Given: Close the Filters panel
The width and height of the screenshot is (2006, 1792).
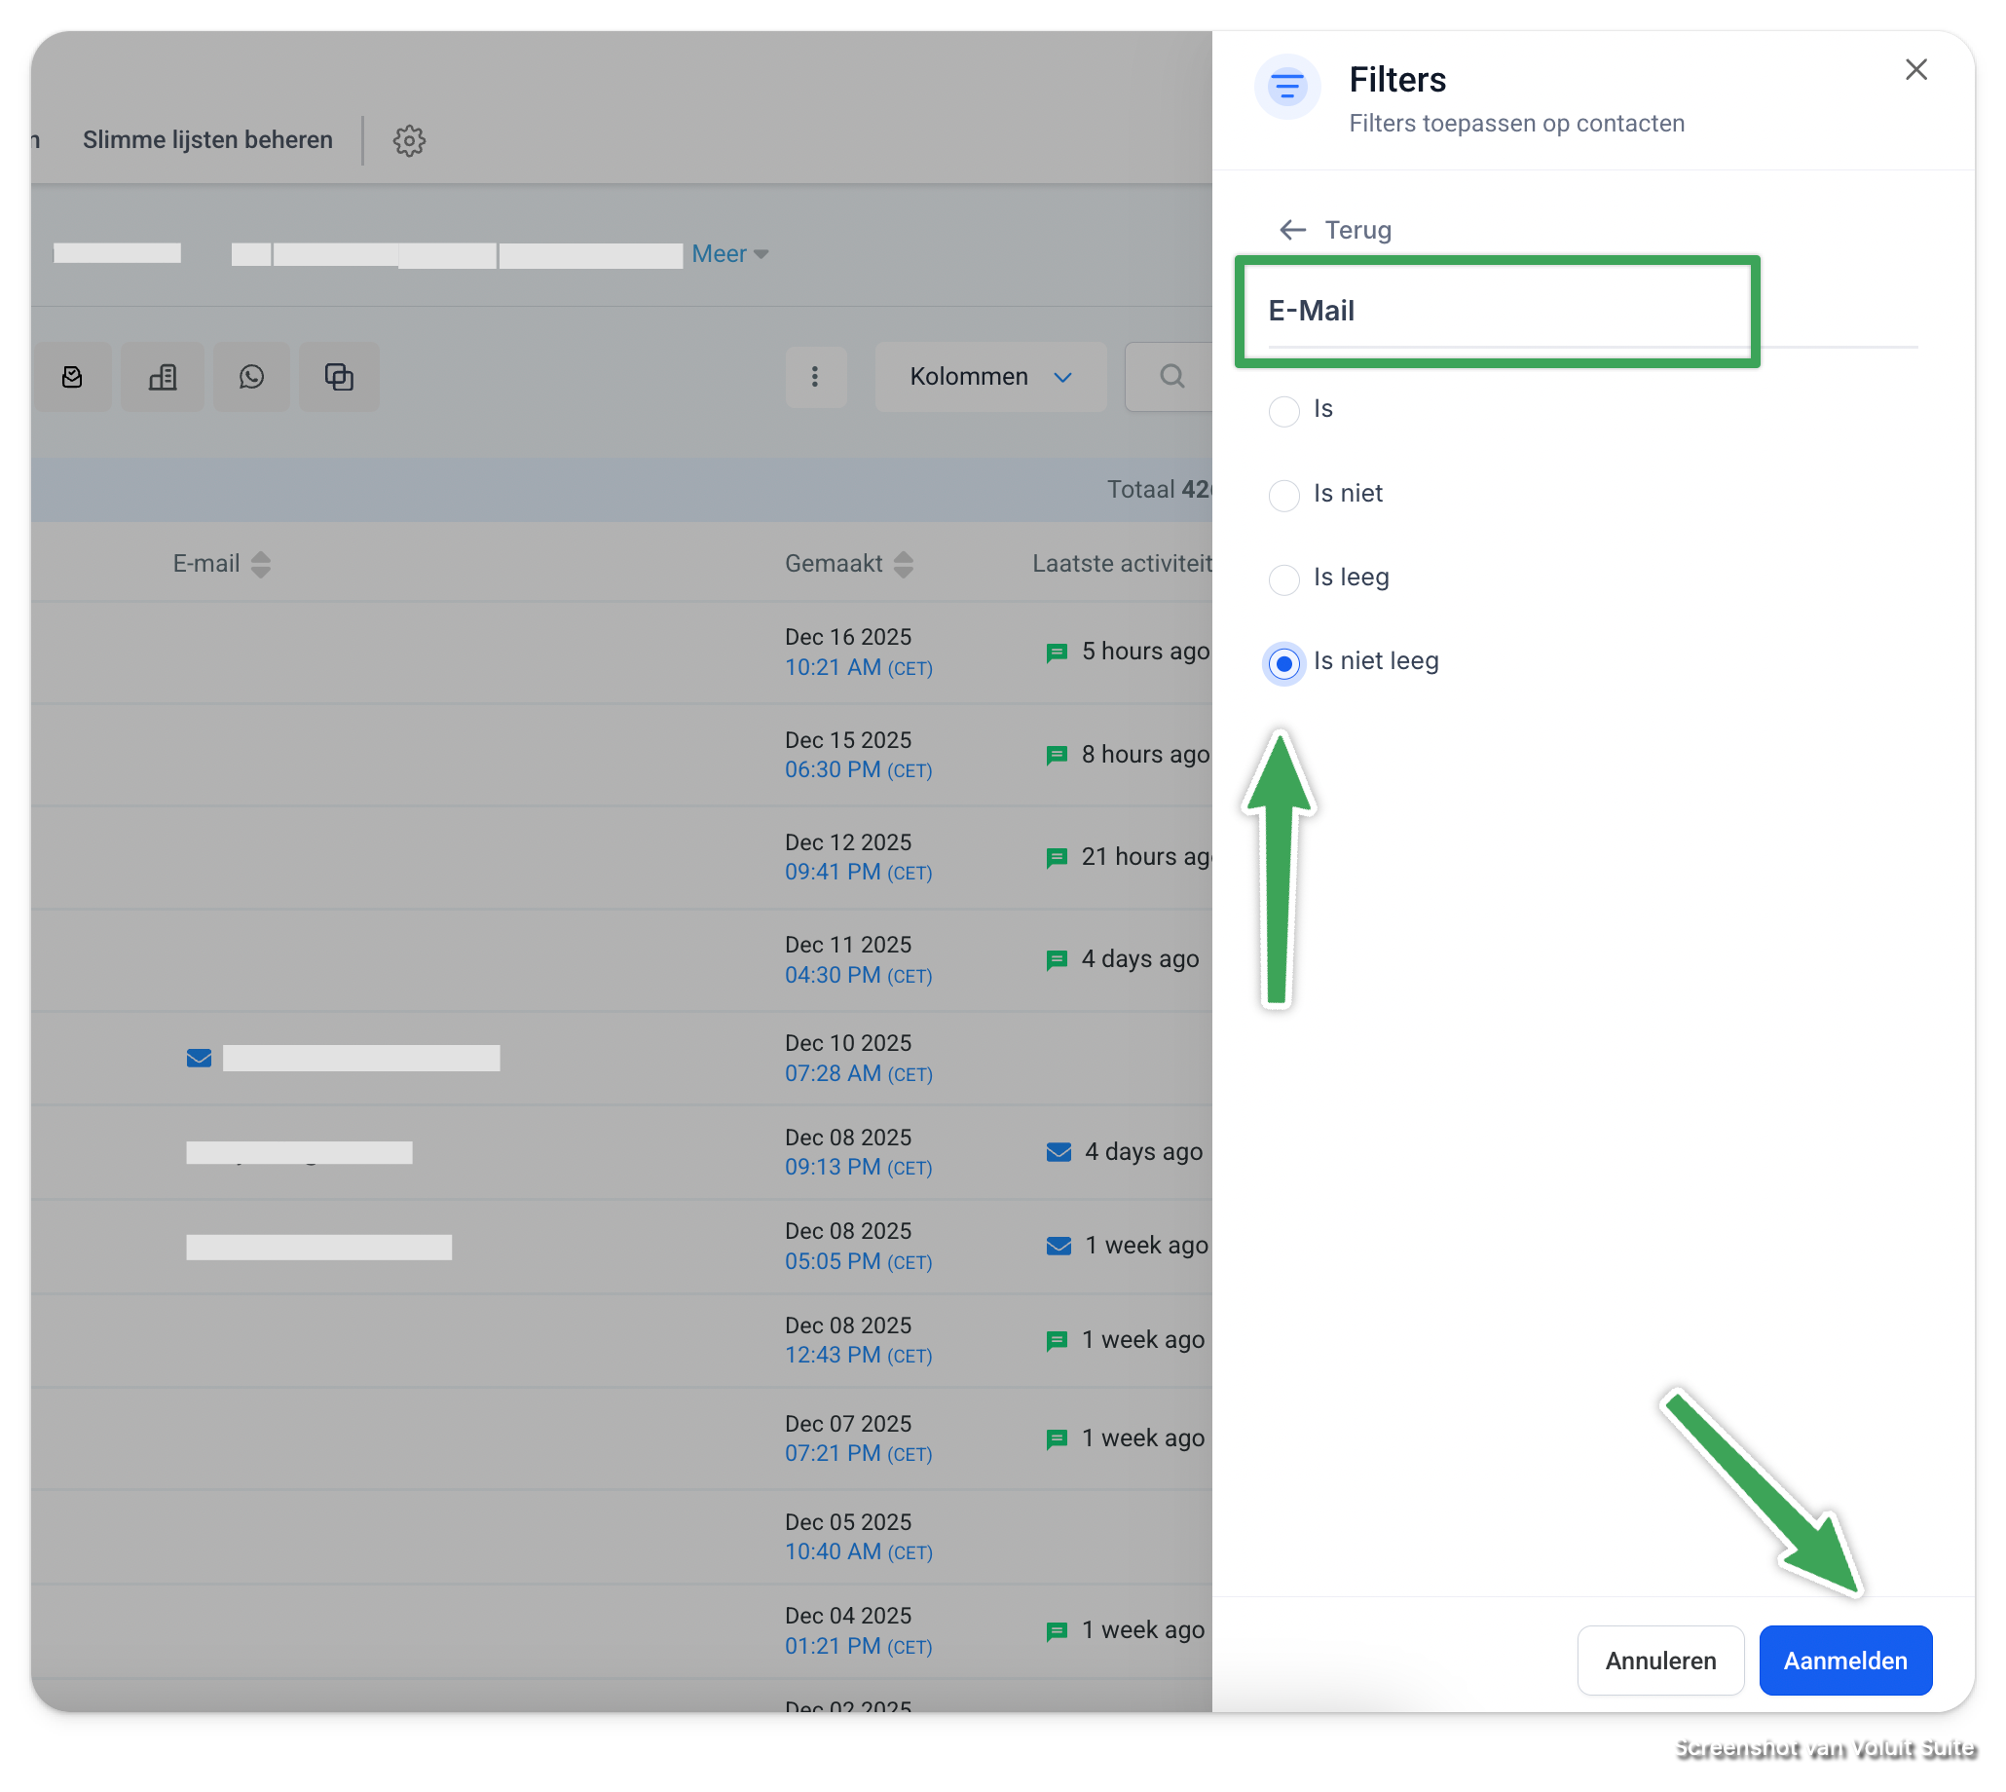Looking at the screenshot, I should tap(1914, 70).
